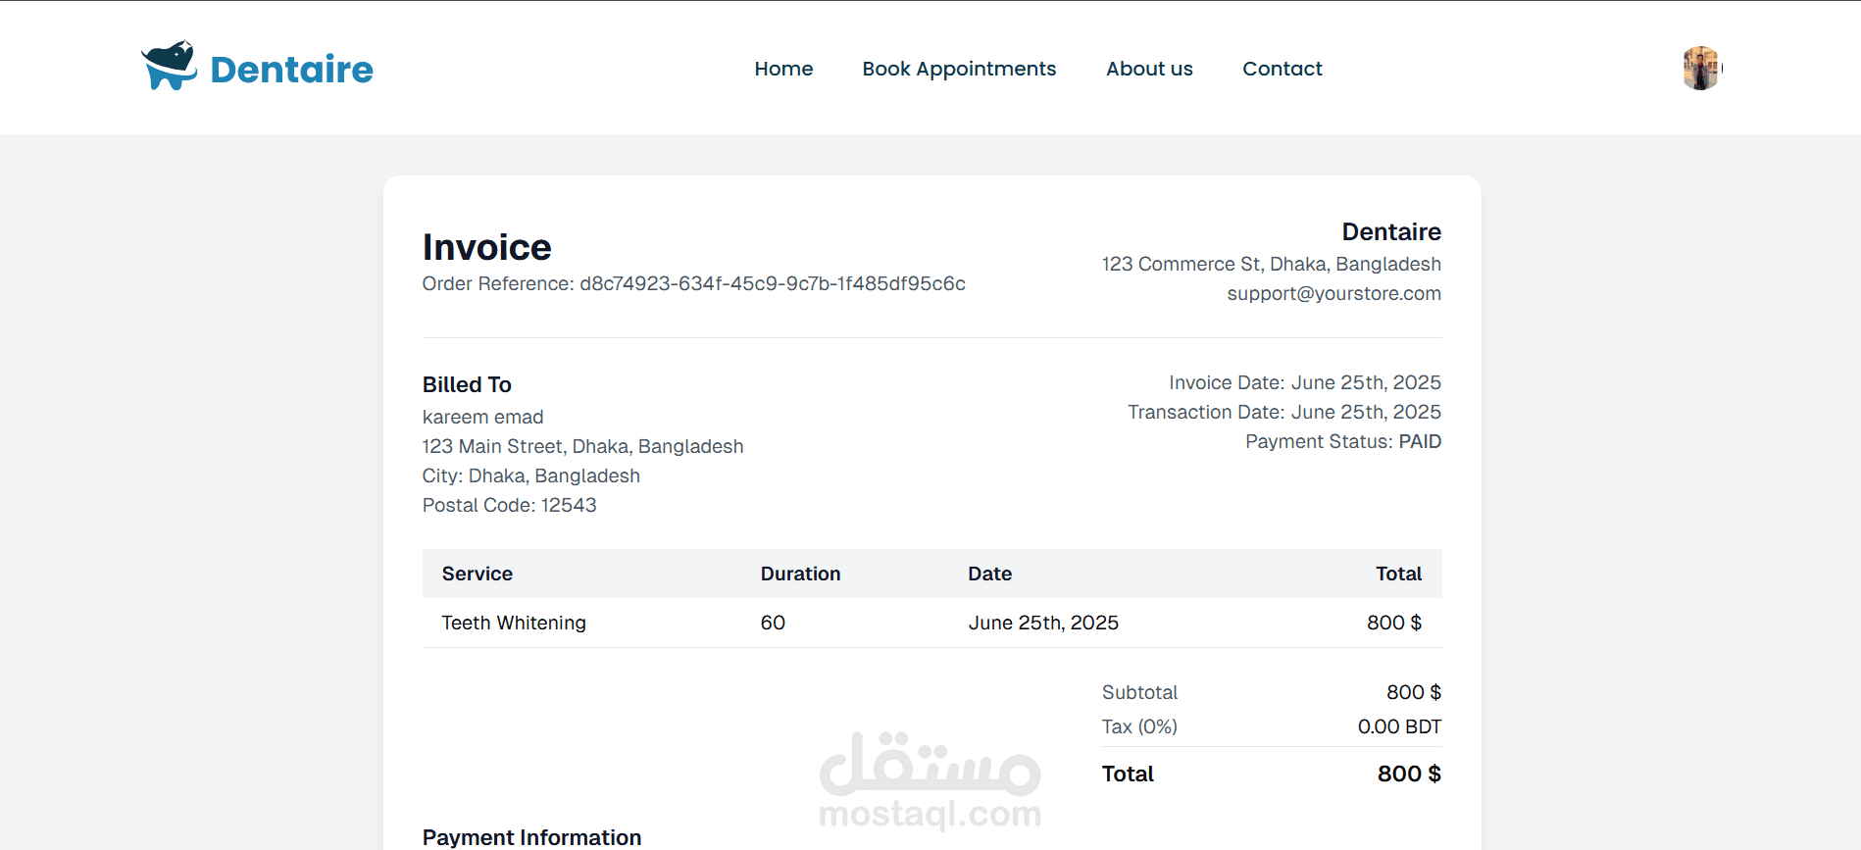The image size is (1861, 850).
Task: Click the Payment Information heading
Action: click(531, 837)
